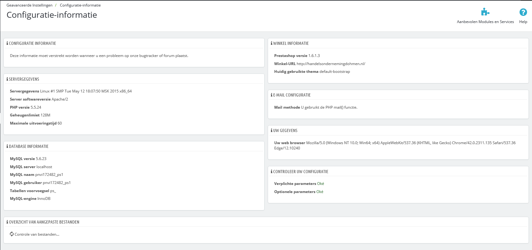Click the Help question mark icon
The image size is (532, 250).
pyautogui.click(x=523, y=12)
